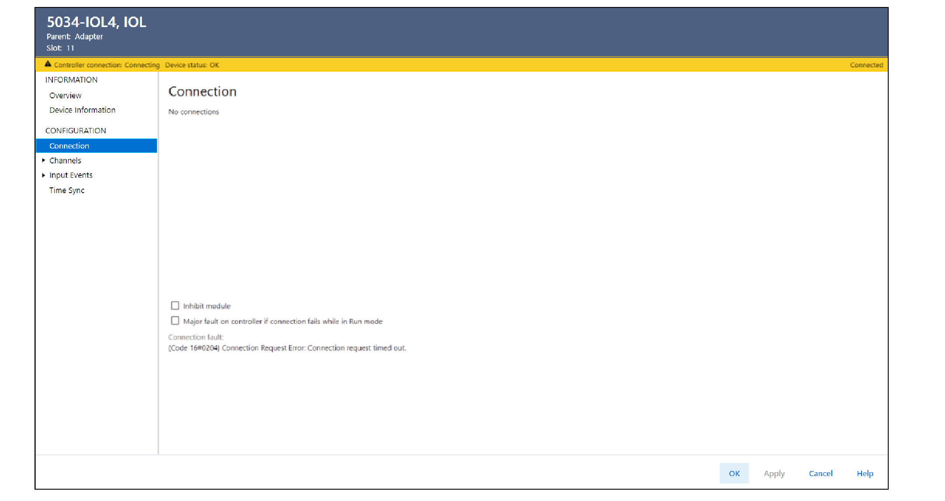Expand the Channels section
The height and width of the screenshot is (501, 945).
(44, 160)
